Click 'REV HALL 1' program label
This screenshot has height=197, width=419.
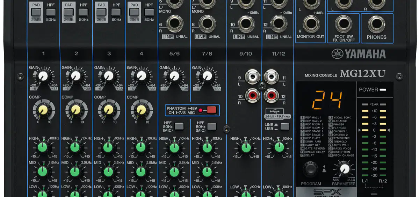(x=313, y=117)
